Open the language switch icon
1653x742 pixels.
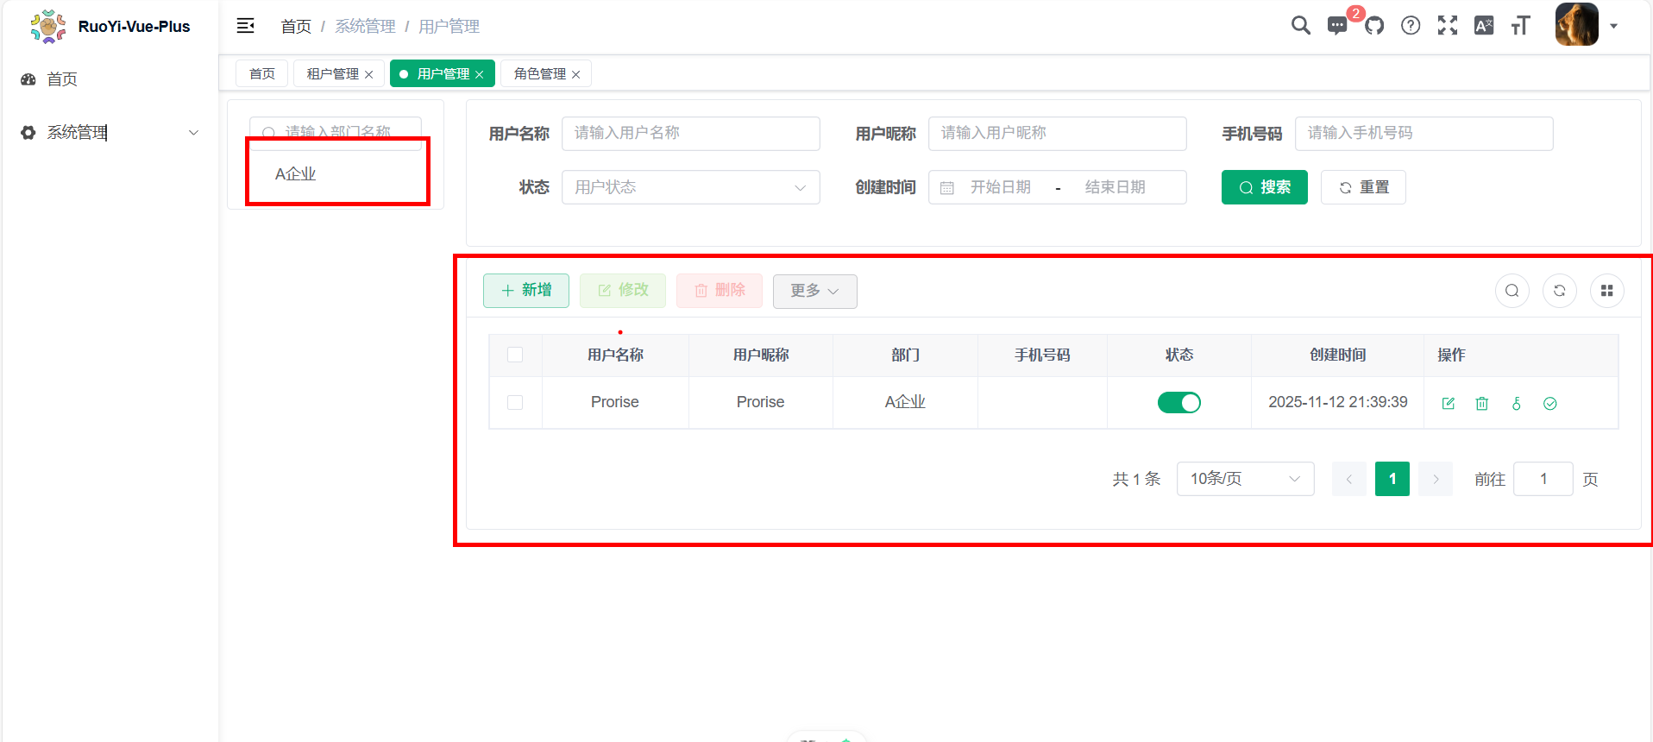point(1484,26)
